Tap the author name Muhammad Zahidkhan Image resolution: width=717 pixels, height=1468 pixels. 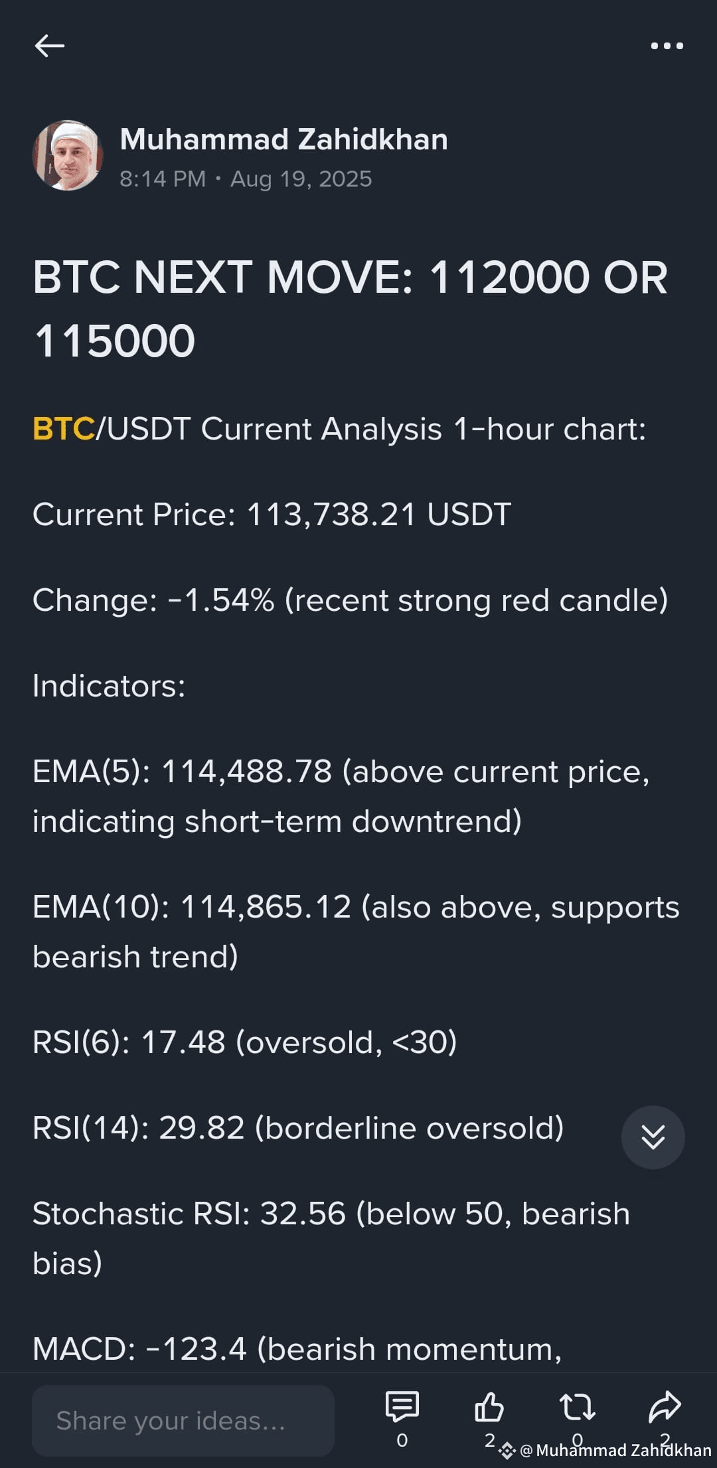(x=283, y=139)
